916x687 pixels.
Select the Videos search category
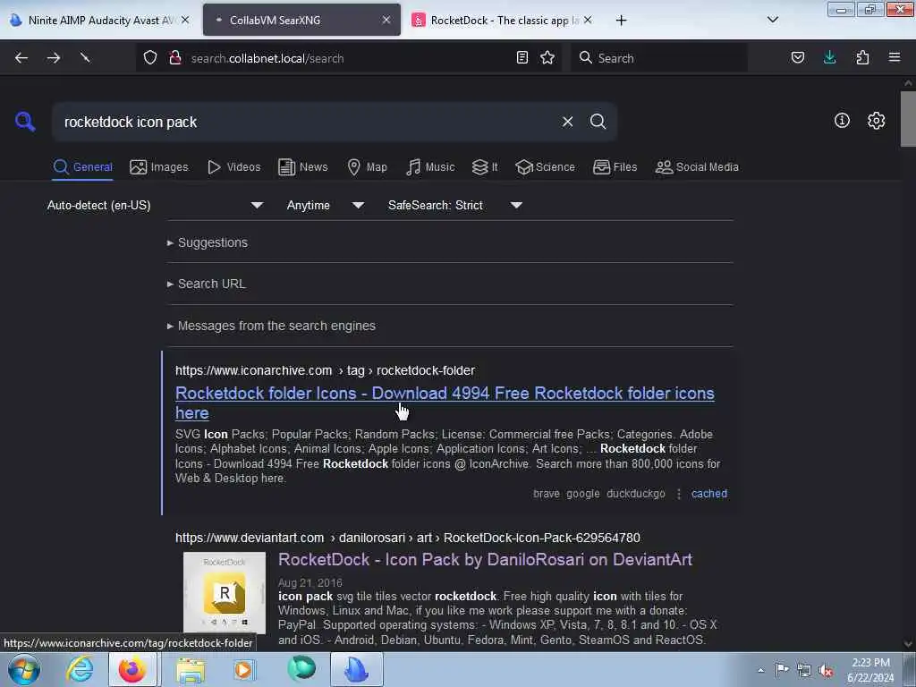(x=233, y=167)
